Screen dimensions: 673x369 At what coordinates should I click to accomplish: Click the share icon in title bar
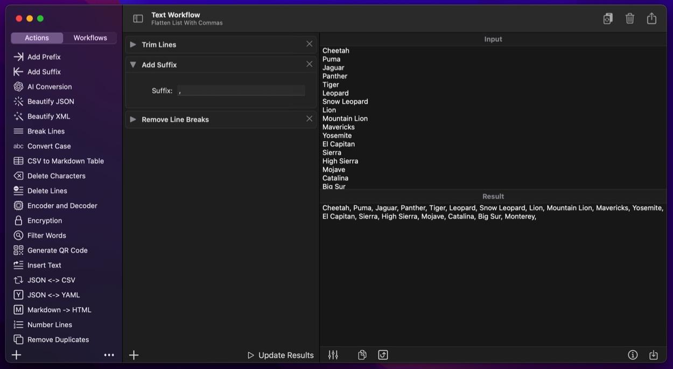(x=651, y=18)
